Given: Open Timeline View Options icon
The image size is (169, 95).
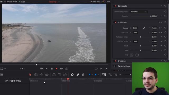Looking at the screenshot, I should 2,74.
